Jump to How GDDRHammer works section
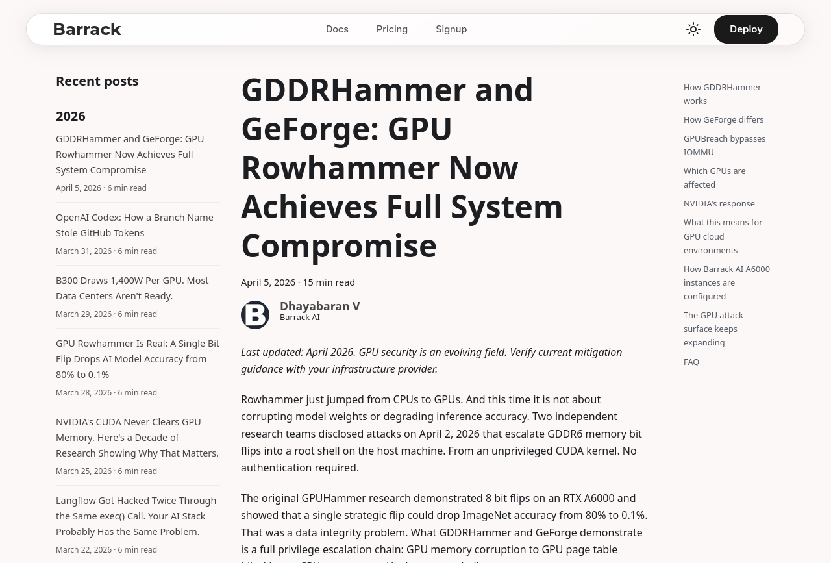The image size is (831, 563). coord(722,94)
